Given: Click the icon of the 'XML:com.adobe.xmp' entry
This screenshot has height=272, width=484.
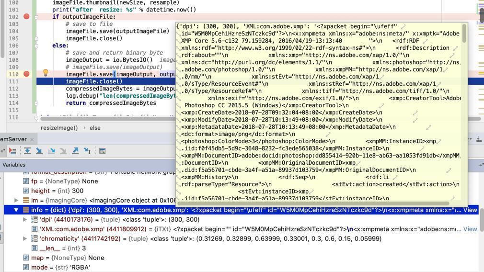Looking at the screenshot, I should click(35, 229).
